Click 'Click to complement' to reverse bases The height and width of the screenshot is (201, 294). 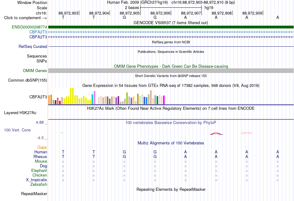pos(25,18)
